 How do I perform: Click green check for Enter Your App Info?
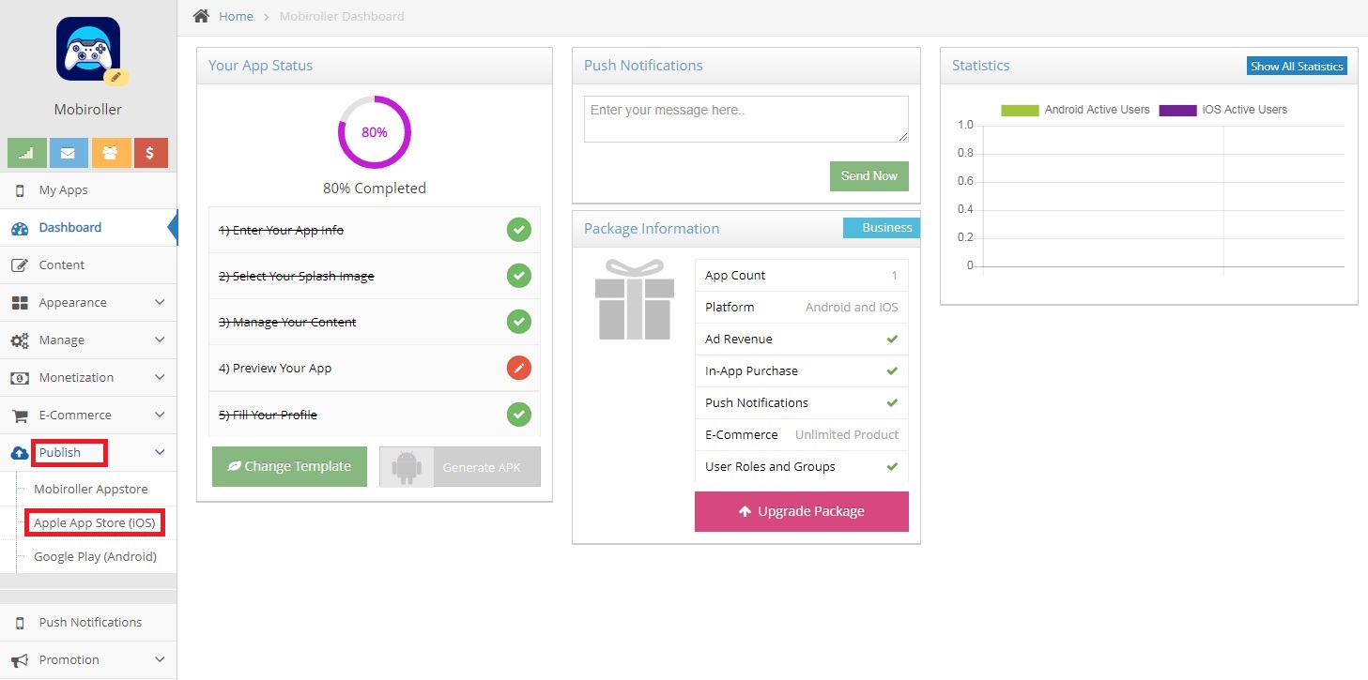tap(519, 230)
